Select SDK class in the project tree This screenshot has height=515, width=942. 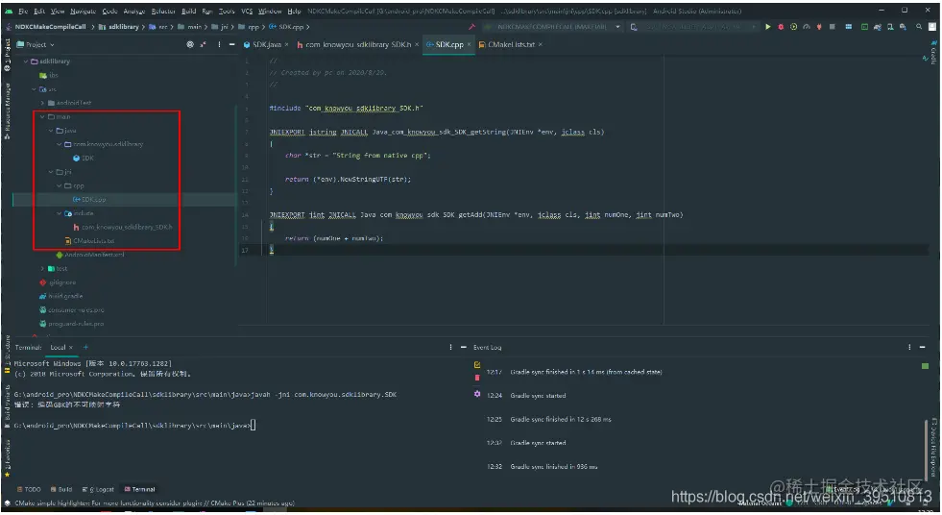point(84,158)
